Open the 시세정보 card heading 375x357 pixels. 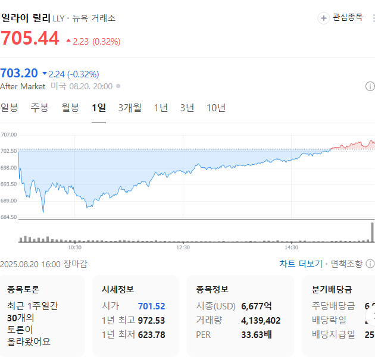118,289
